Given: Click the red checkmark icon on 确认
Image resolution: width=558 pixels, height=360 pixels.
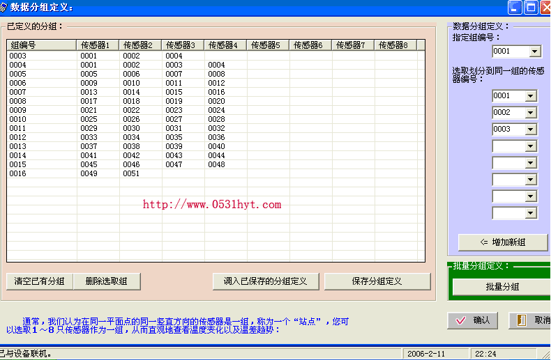Looking at the screenshot, I should [x=460, y=320].
